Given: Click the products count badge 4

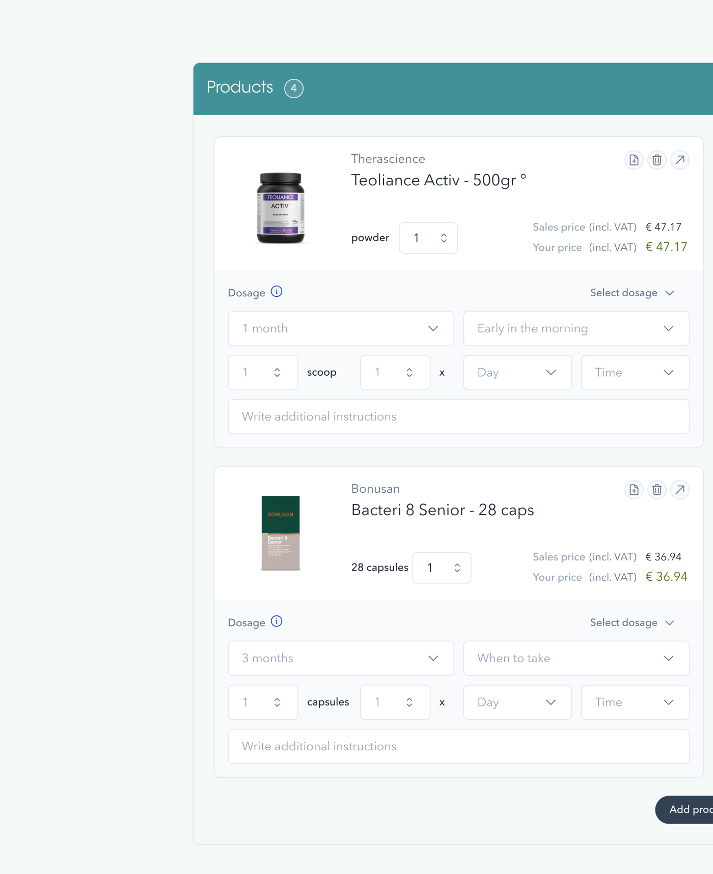Looking at the screenshot, I should point(294,89).
